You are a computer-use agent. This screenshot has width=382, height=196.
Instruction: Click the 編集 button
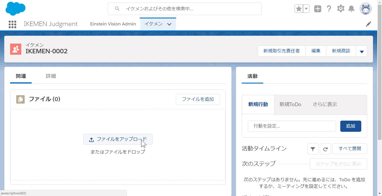pyautogui.click(x=316, y=51)
